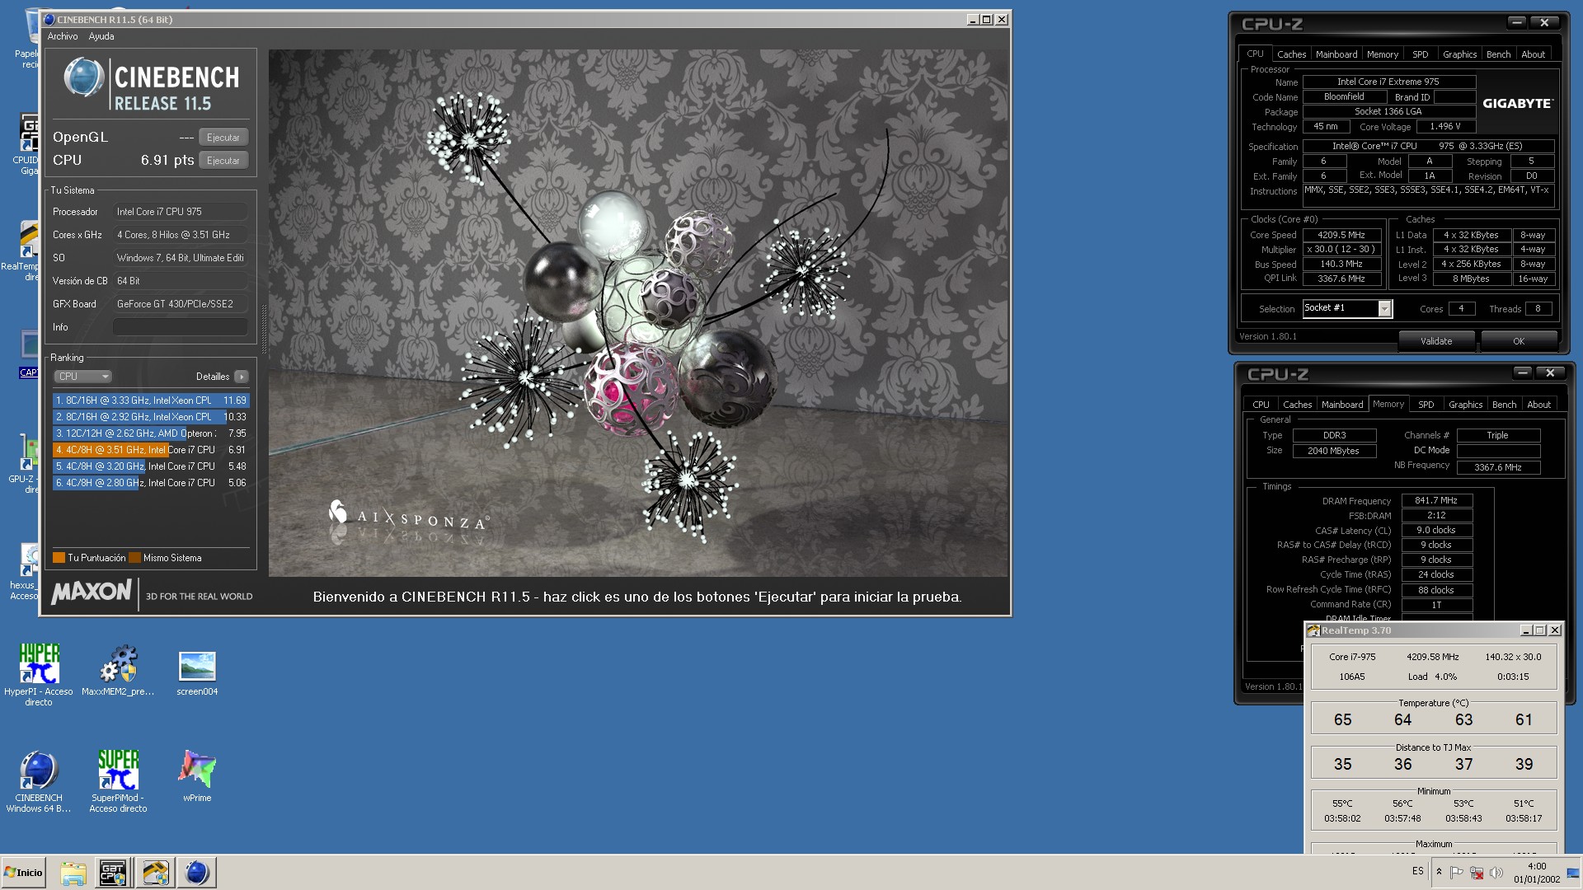
Task: Click the volume speaker tray icon
Action: [1496, 873]
